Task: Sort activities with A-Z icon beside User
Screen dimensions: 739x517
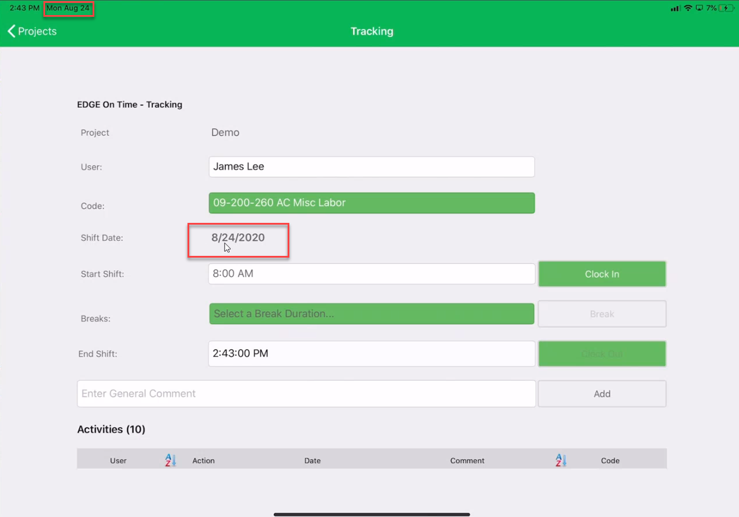Action: click(x=170, y=460)
